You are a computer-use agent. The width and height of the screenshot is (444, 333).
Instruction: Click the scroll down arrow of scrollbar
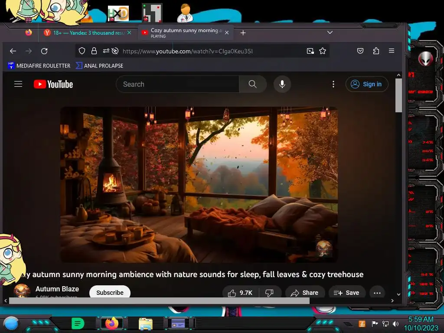click(x=398, y=294)
